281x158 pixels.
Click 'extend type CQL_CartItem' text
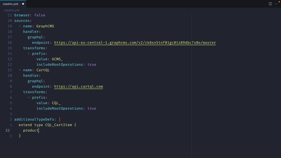coord(45,125)
